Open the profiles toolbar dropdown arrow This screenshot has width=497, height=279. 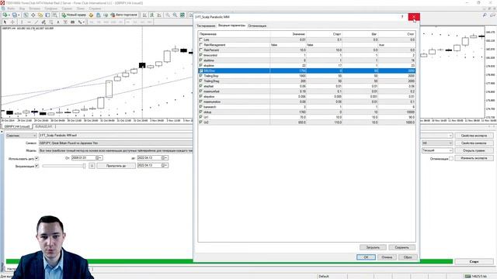[x=19, y=15]
